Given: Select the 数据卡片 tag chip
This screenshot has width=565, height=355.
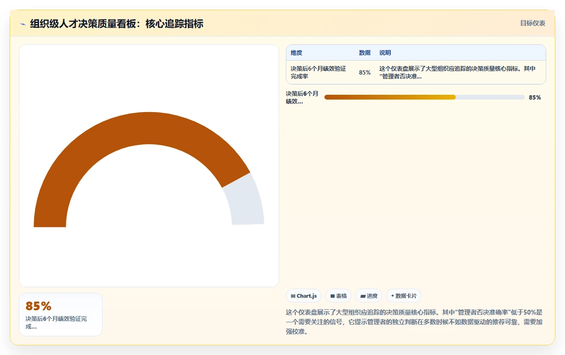Looking at the screenshot, I should pos(404,296).
